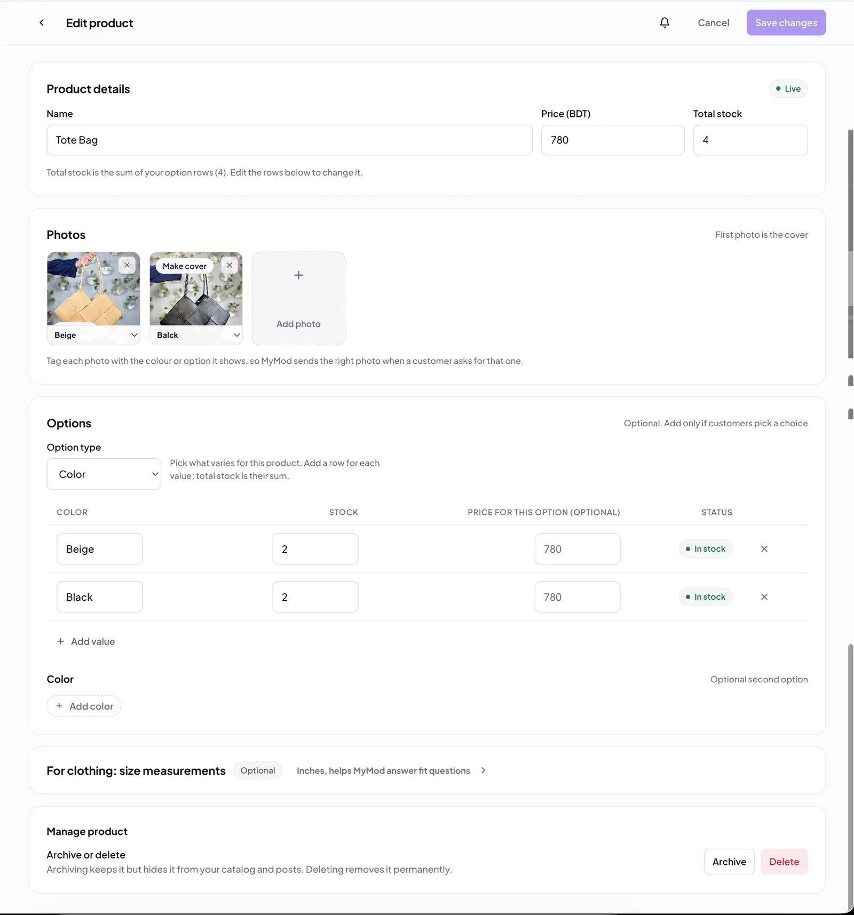Open the Balck photo tag dropdown

[196, 335]
